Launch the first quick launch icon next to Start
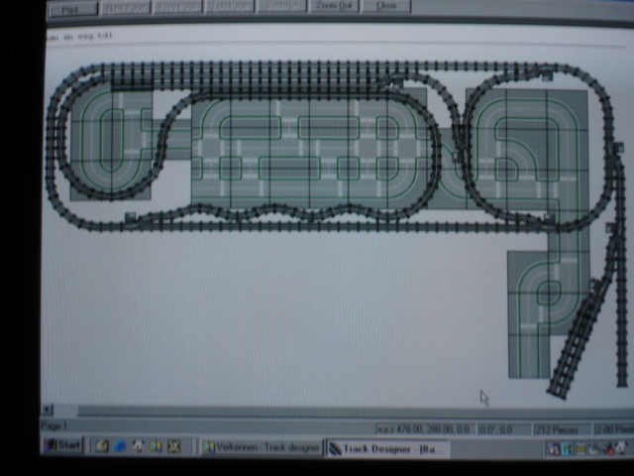 [x=103, y=446]
